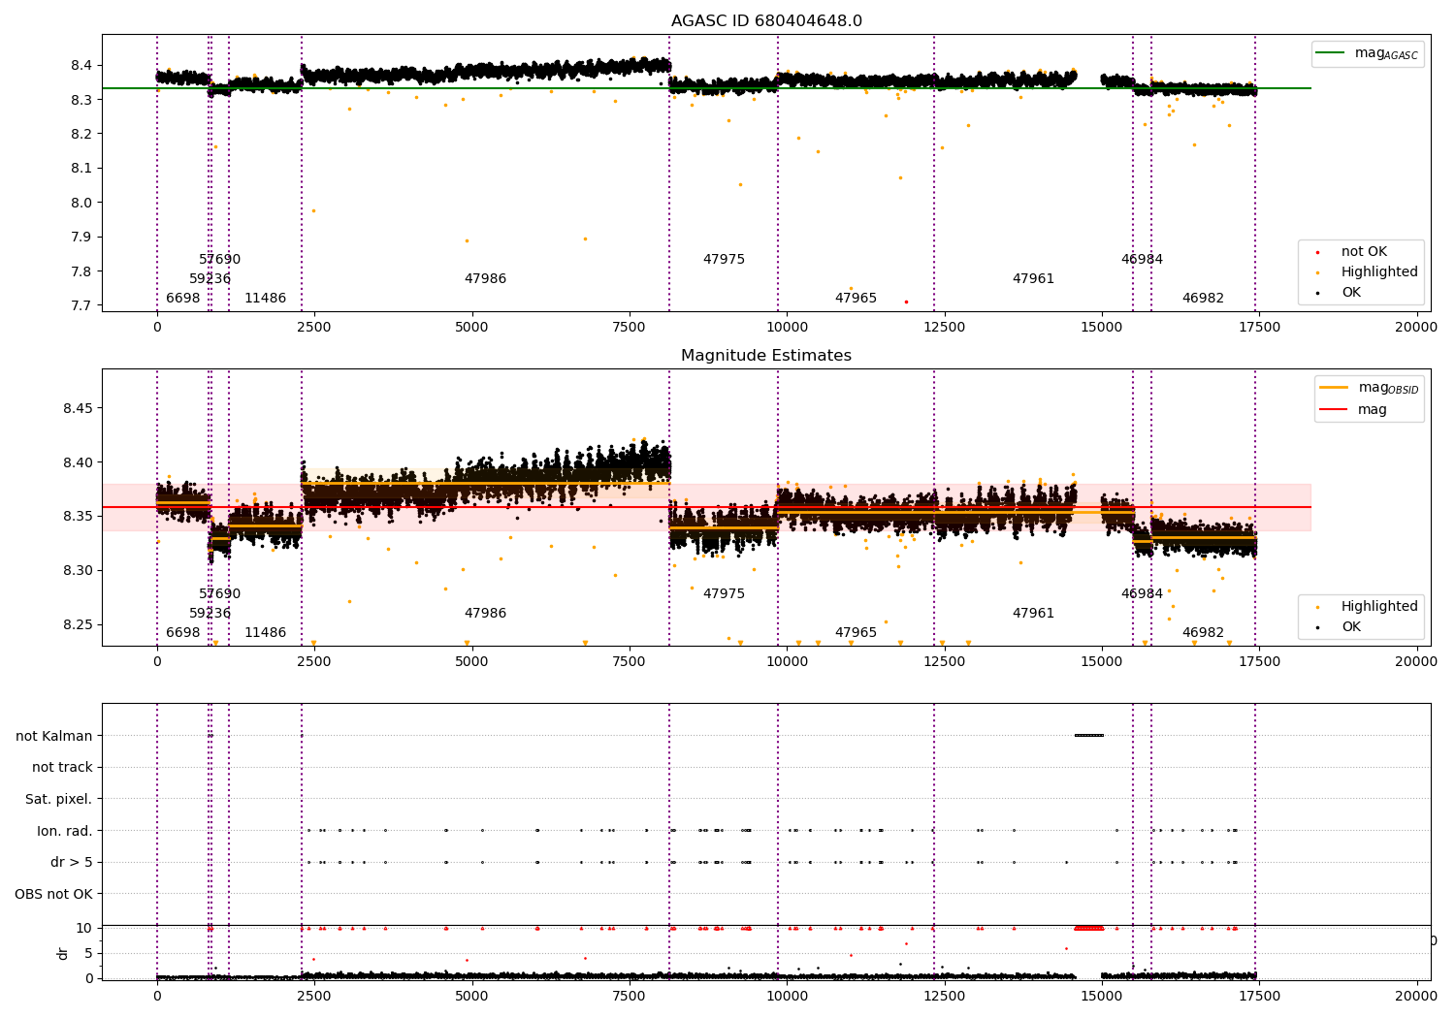Click x-axis tick 5000 in the bottom plot
Image resolution: width=1455 pixels, height=1018 pixels.
[x=472, y=997]
